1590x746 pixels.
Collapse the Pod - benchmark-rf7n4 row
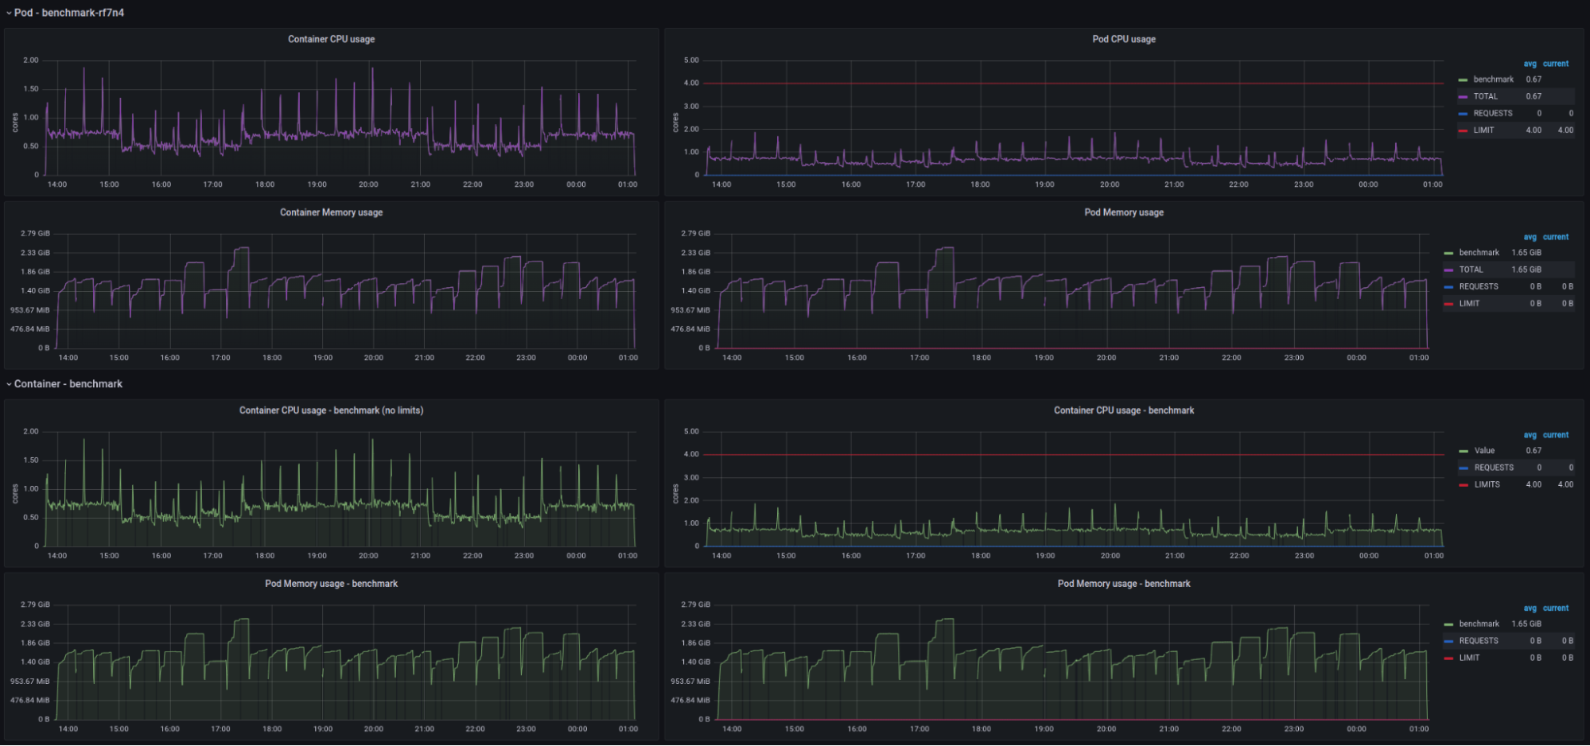tap(65, 13)
